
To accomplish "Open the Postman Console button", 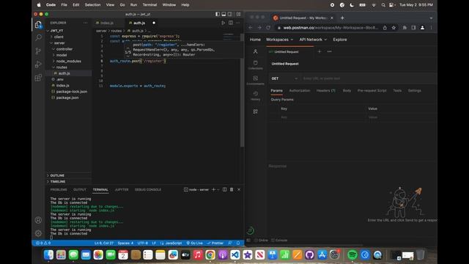I will click(x=279, y=240).
